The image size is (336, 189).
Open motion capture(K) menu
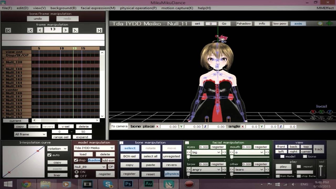(177, 8)
